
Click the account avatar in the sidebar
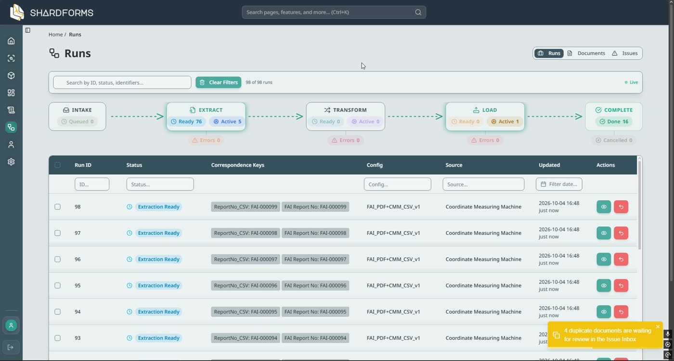click(x=11, y=325)
